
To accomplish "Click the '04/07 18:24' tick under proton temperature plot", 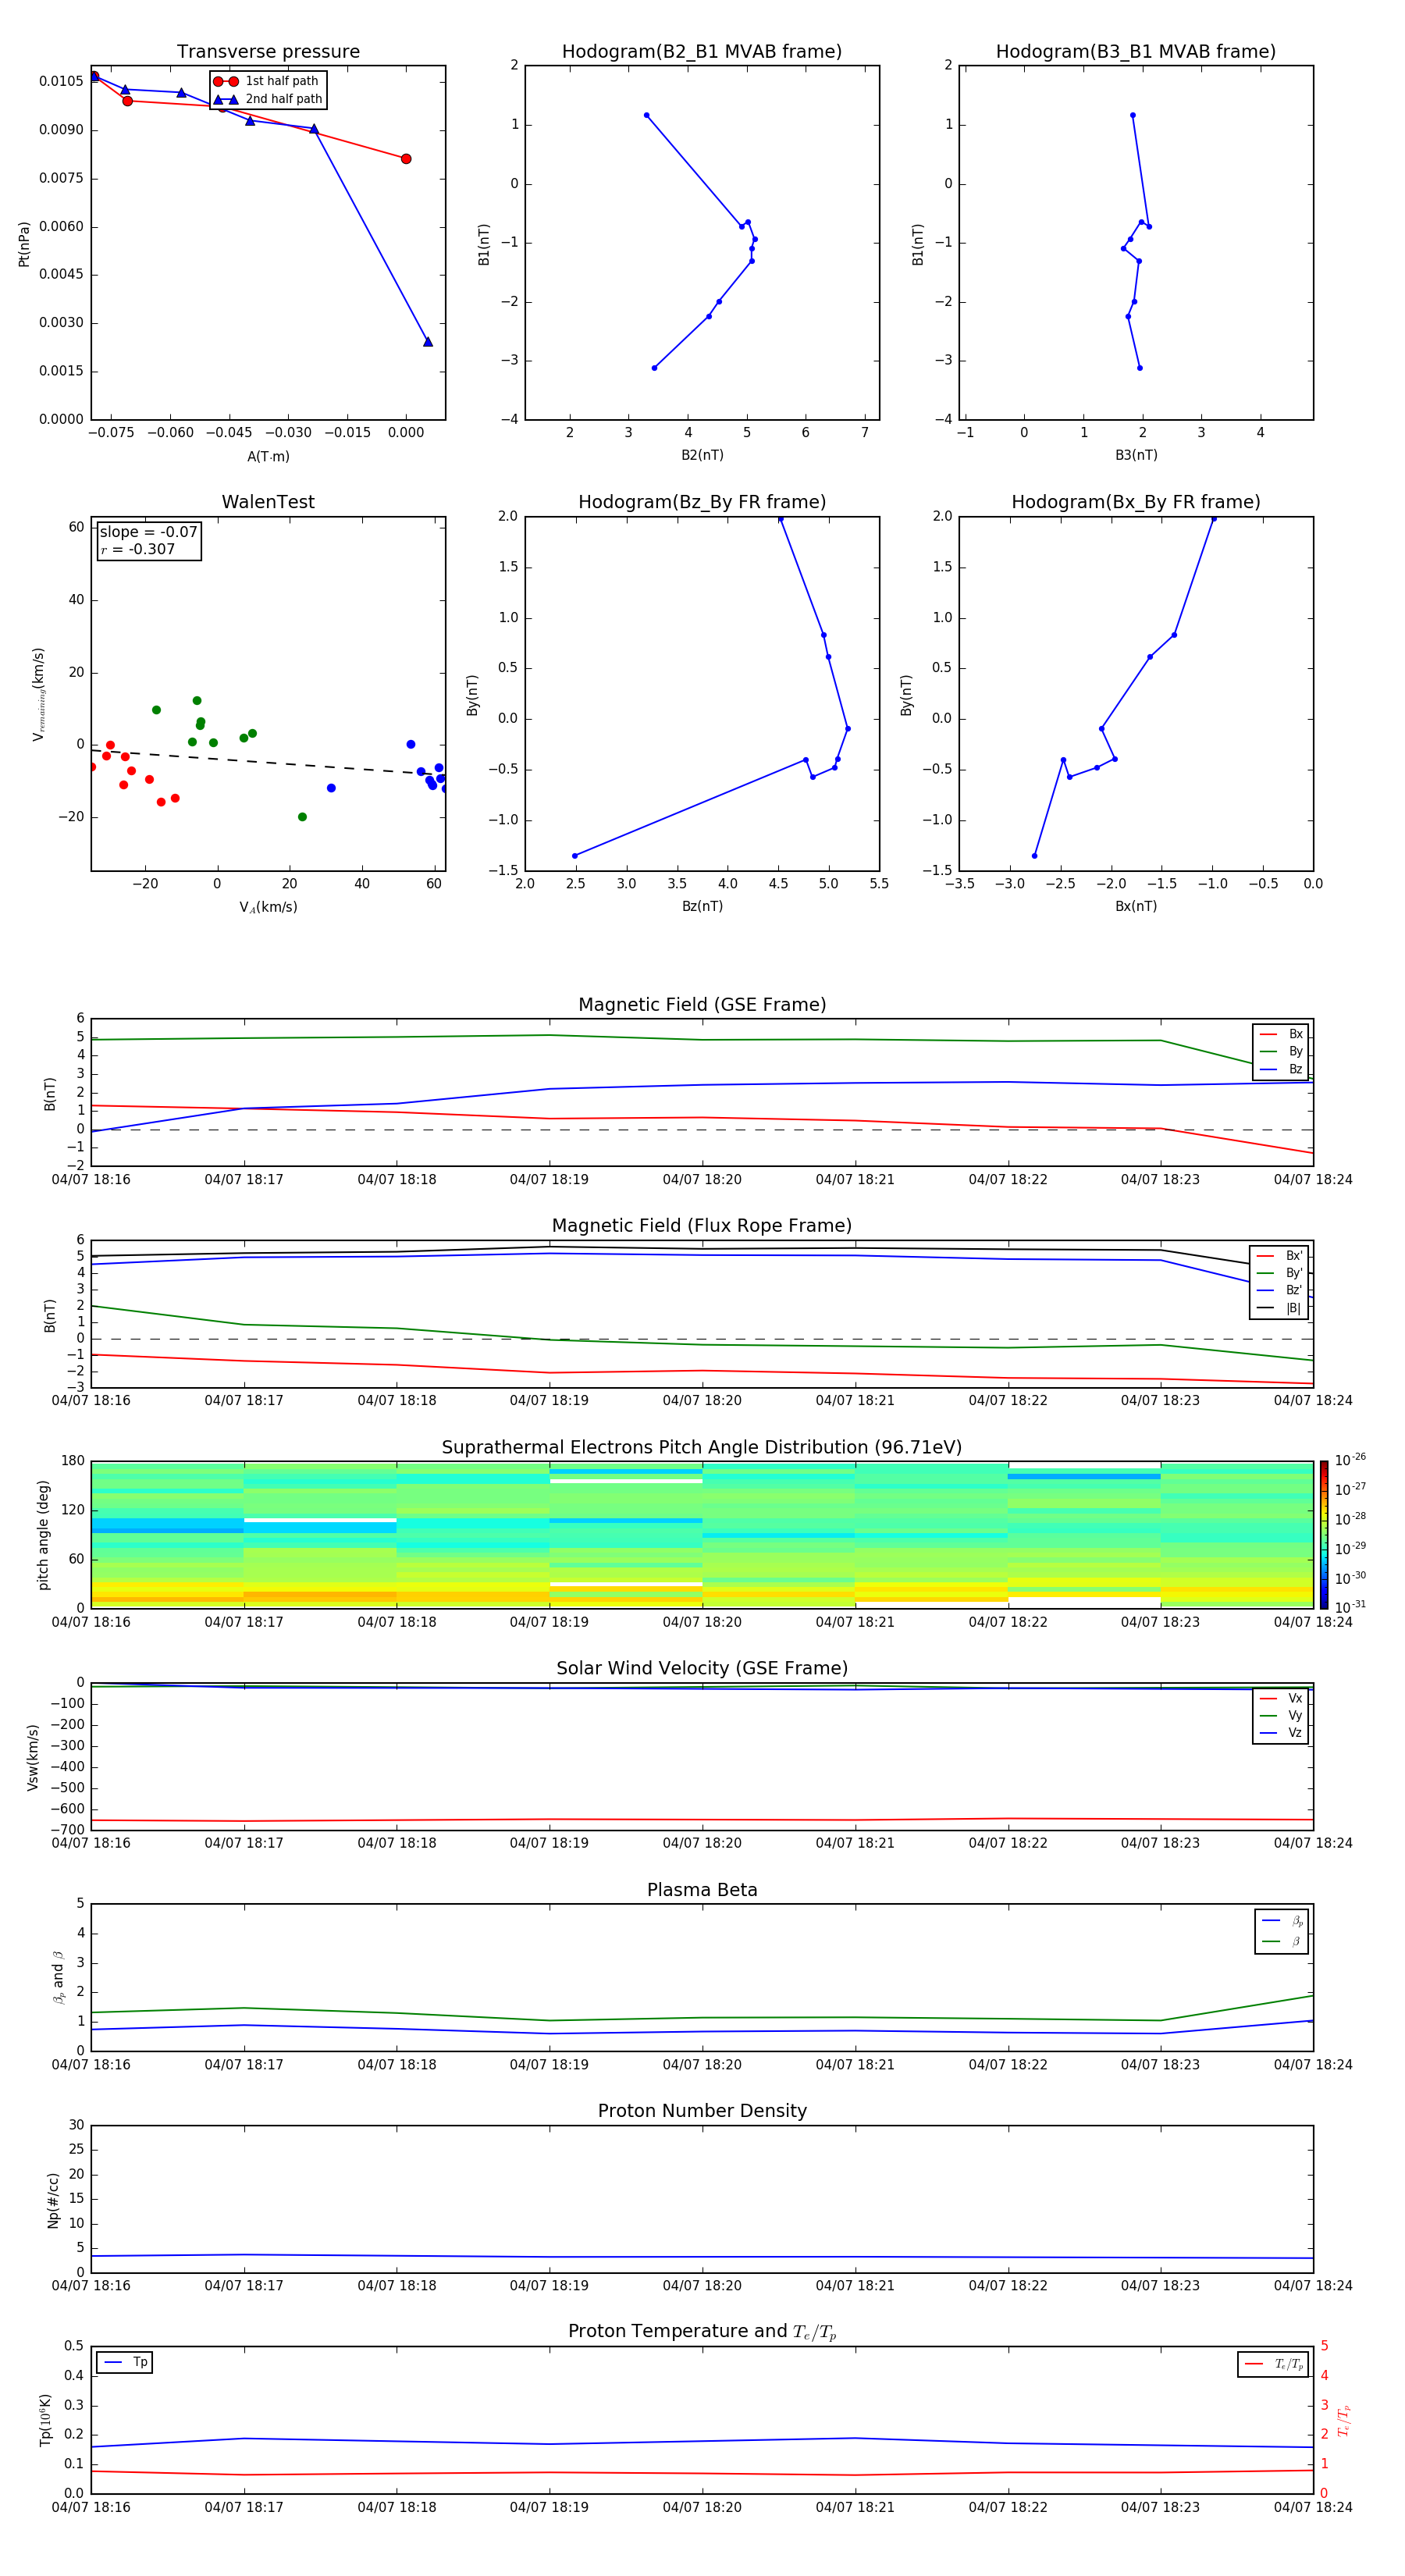I will (1313, 2507).
